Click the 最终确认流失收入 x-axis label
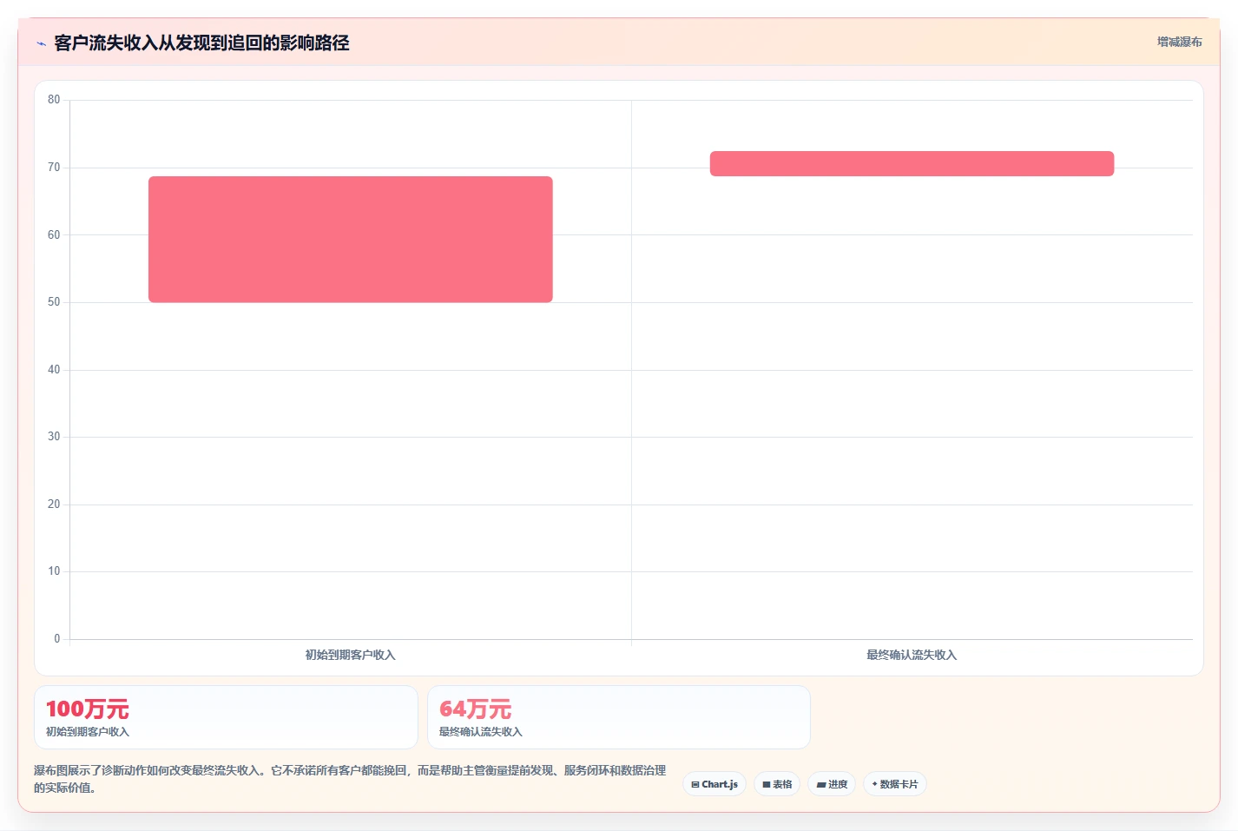Screen dimensions: 1238x831 912,655
